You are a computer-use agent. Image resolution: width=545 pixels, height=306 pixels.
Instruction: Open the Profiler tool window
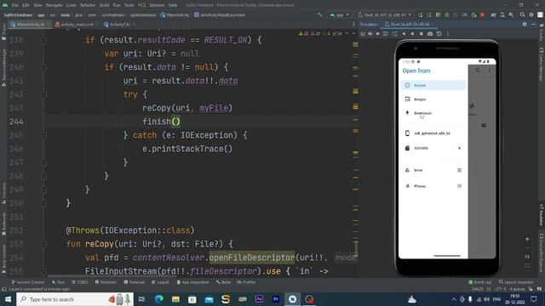click(x=246, y=282)
